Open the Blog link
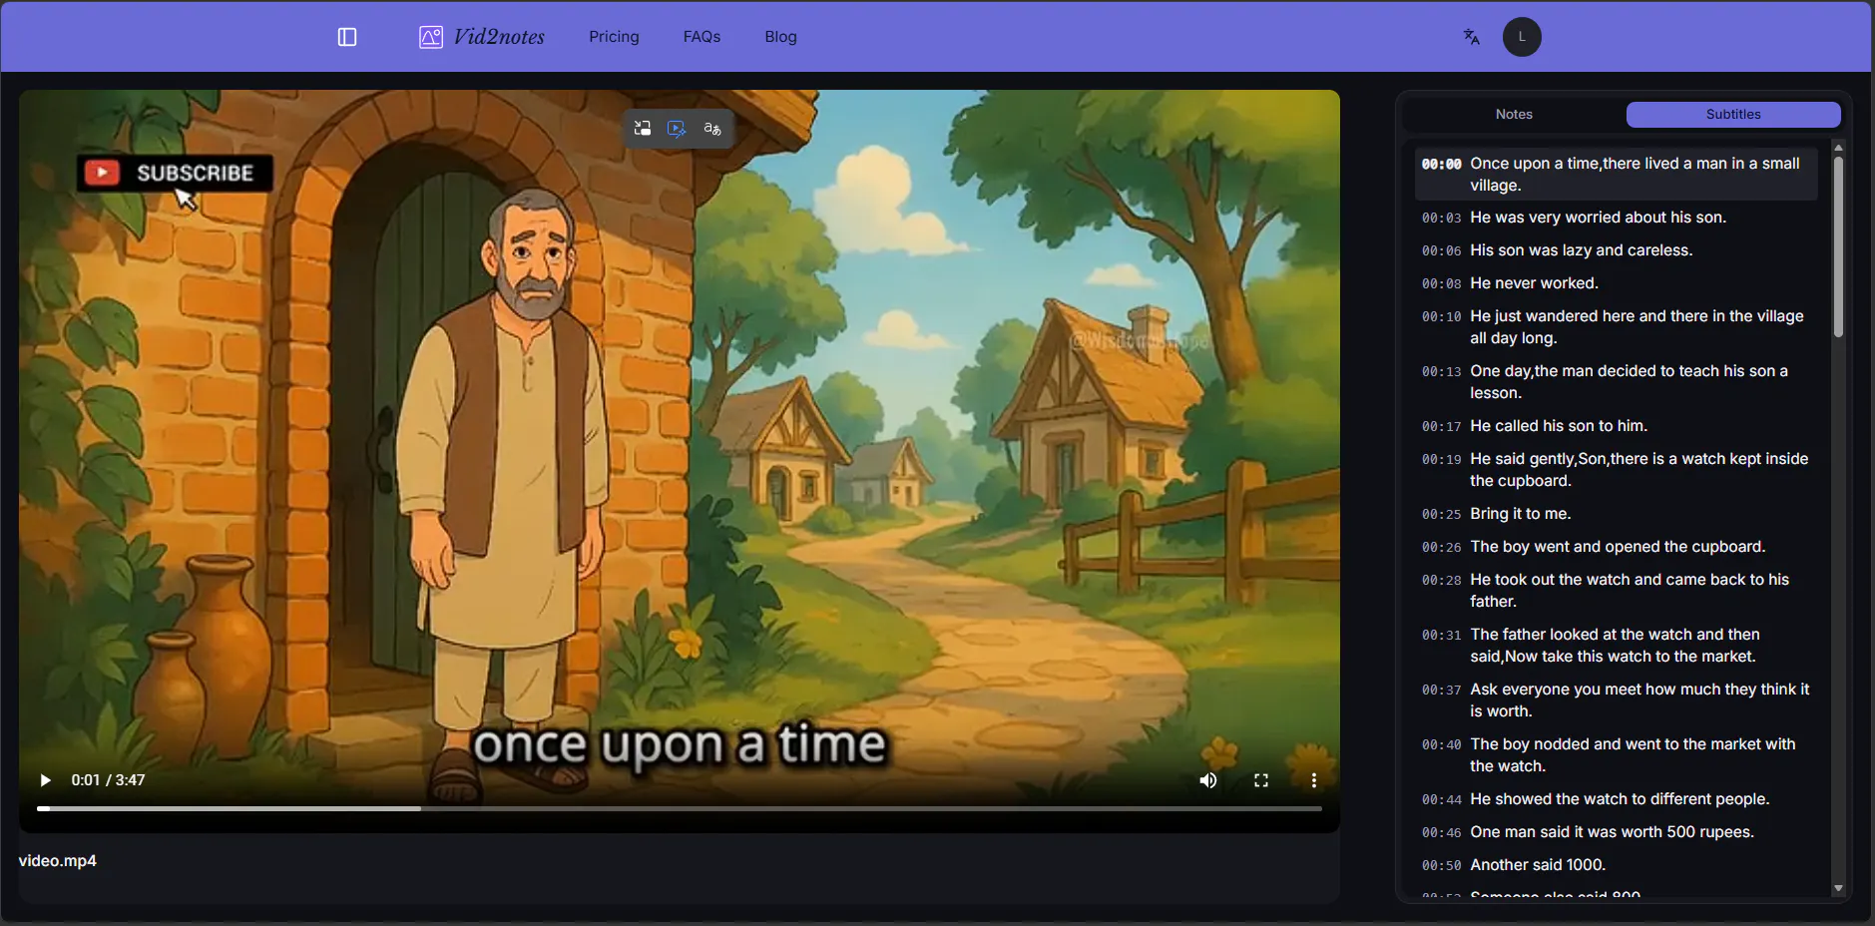 click(x=780, y=37)
